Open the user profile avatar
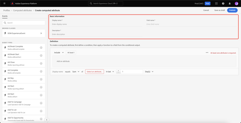The image size is (241, 123). [237, 4]
